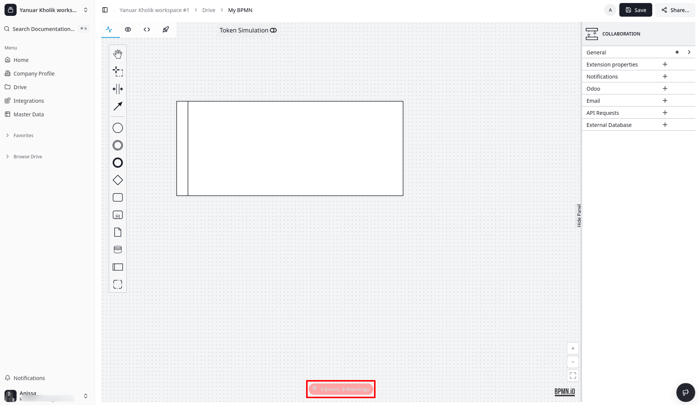
Task: Pick the Start Event circle shape
Action: 118,128
